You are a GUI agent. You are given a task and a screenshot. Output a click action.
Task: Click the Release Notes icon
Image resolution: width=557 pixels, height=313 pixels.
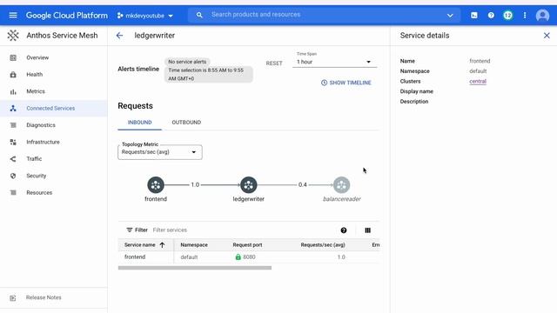[13, 297]
